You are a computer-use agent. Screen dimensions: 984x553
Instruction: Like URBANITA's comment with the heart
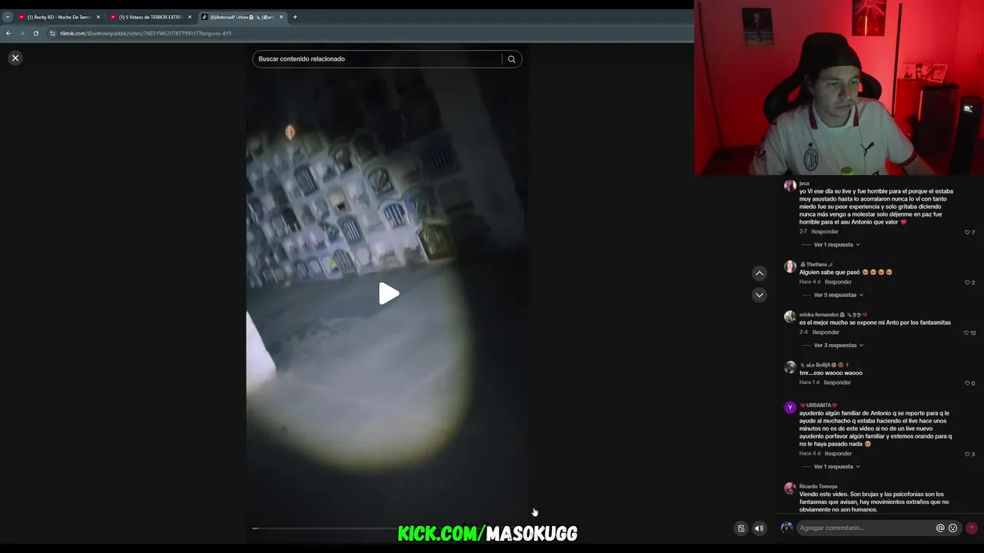(968, 454)
